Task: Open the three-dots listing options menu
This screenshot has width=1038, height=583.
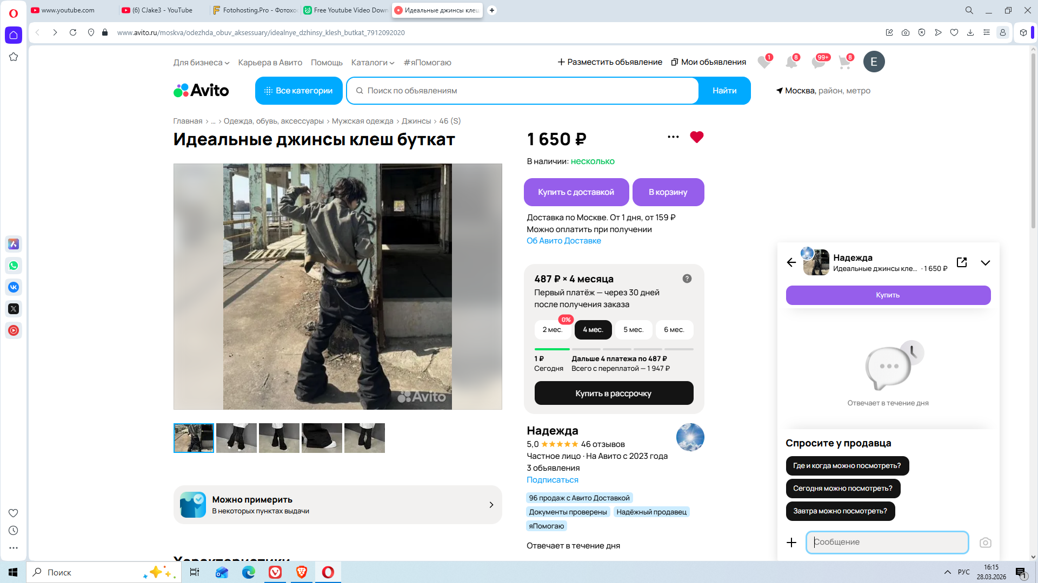Action: (x=673, y=137)
